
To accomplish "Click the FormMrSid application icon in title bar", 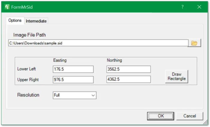I will [7, 7].
